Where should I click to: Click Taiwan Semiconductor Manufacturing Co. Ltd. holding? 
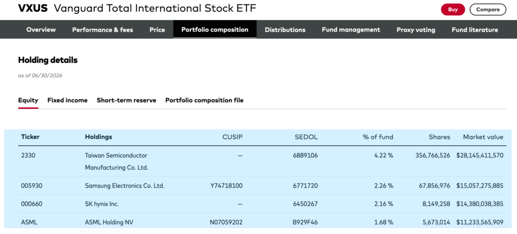click(117, 161)
